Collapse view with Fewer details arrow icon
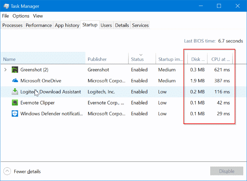247x181 pixels. point(7,171)
